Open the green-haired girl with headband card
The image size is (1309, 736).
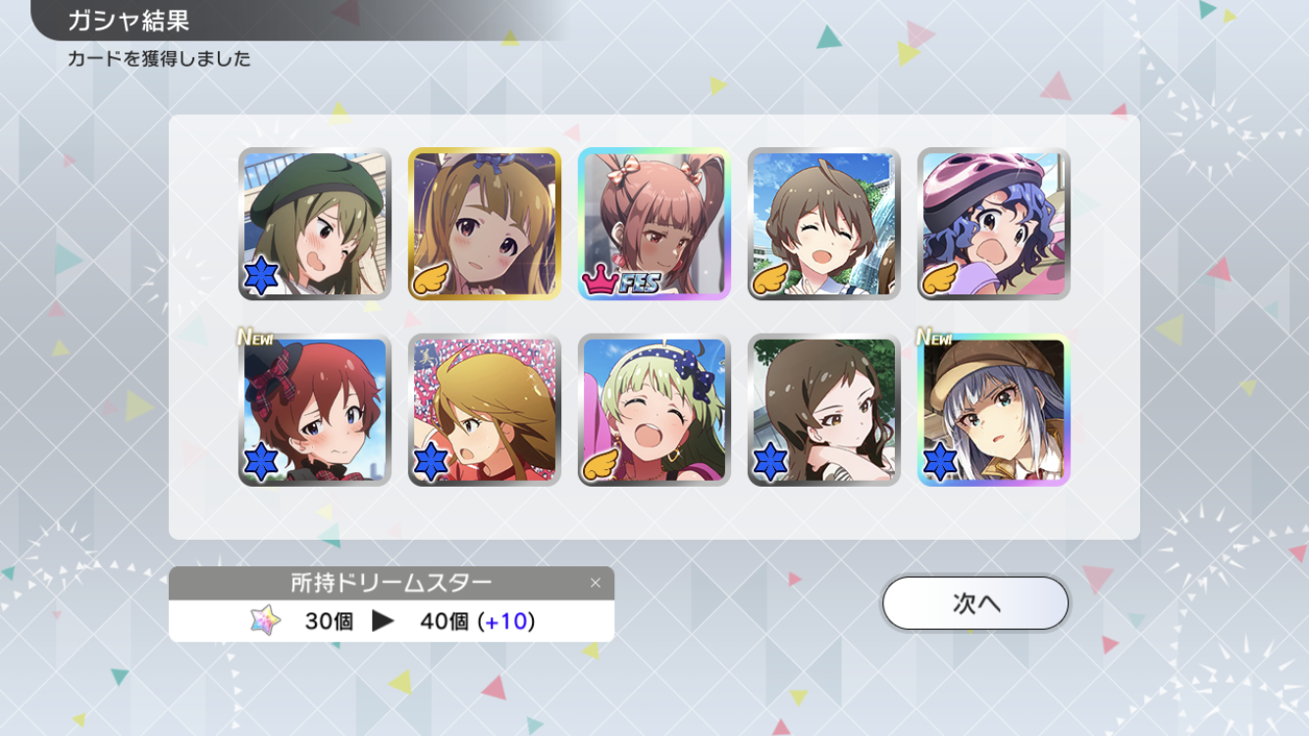coord(654,410)
